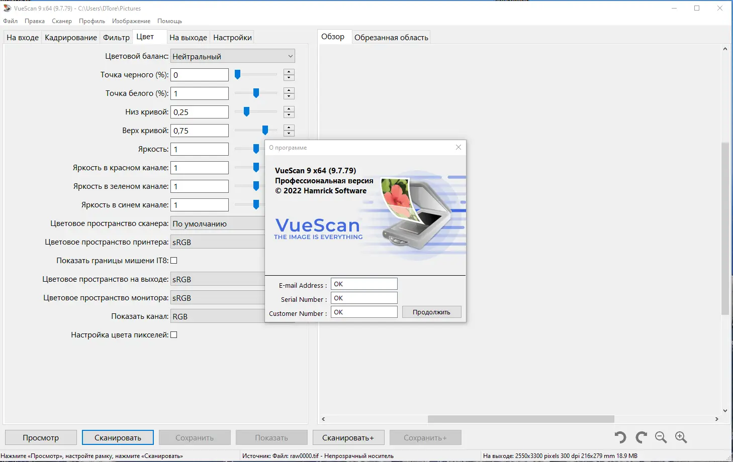Decrement Верх кривой with down stepper arrow
Viewport: 733px width, 462px height.
coord(289,133)
